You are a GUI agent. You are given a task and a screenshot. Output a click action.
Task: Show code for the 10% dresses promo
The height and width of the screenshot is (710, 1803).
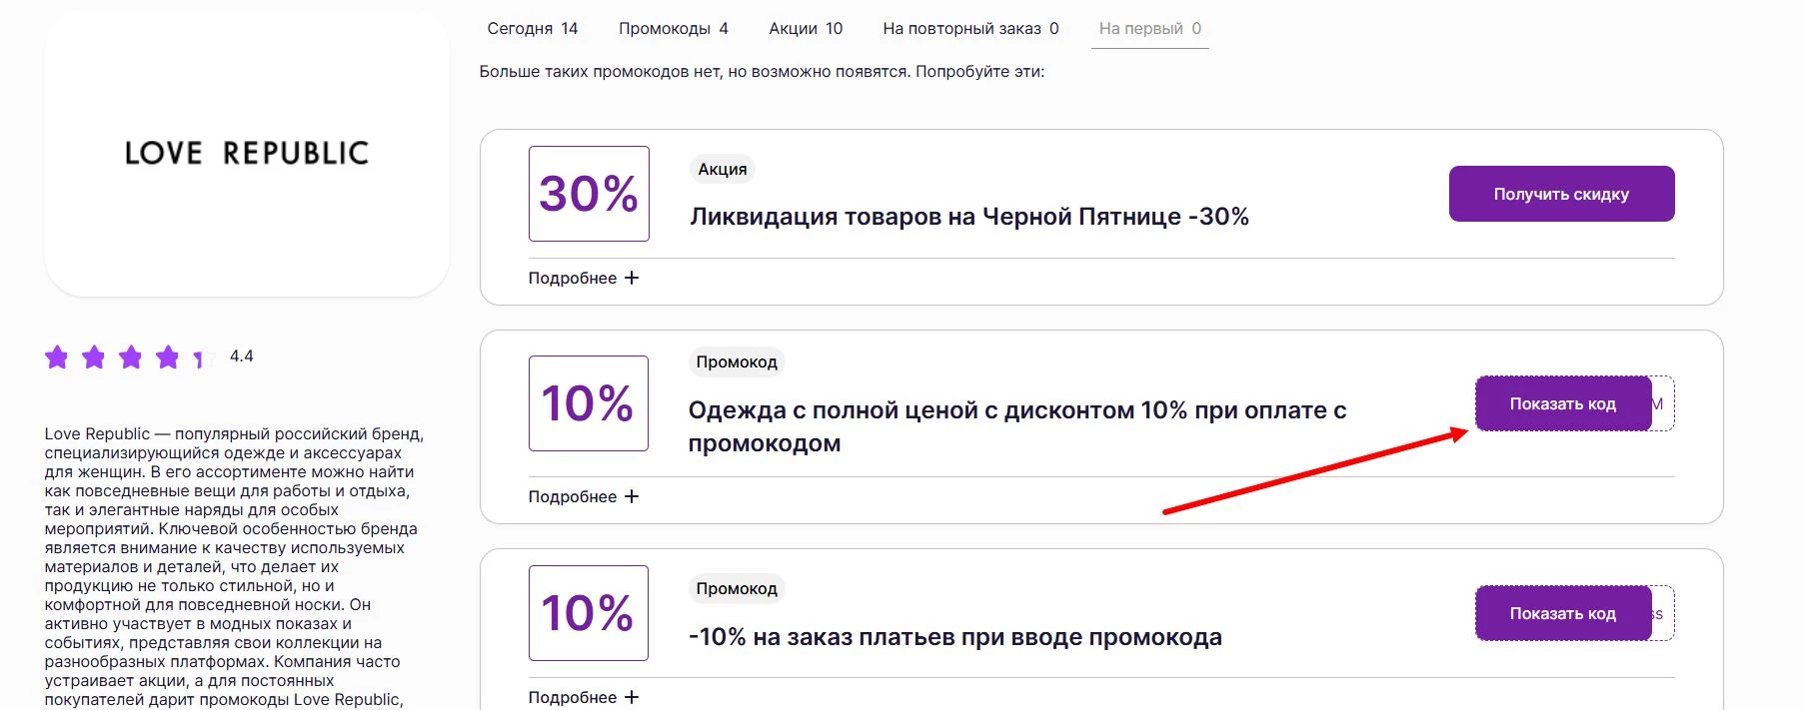click(x=1563, y=613)
